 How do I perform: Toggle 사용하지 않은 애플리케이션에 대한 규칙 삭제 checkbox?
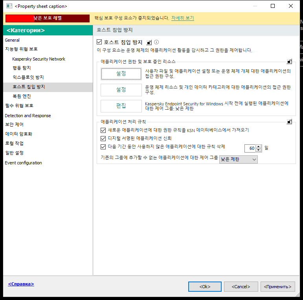[x=103, y=147]
